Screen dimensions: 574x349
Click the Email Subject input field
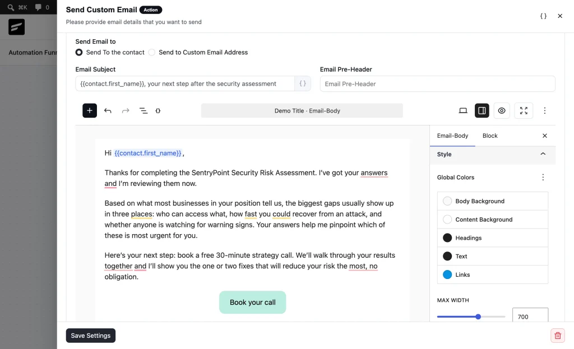click(x=185, y=83)
